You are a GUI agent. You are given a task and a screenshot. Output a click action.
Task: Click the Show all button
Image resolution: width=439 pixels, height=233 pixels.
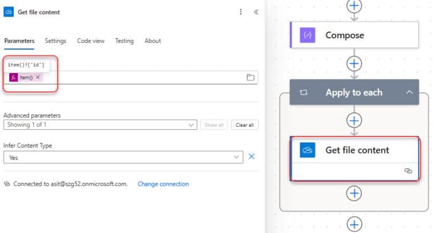[x=214, y=125]
